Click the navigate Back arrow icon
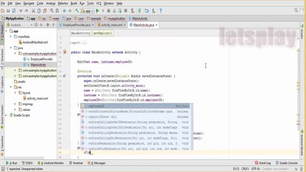The height and width of the screenshot is (172, 306). (64, 11)
